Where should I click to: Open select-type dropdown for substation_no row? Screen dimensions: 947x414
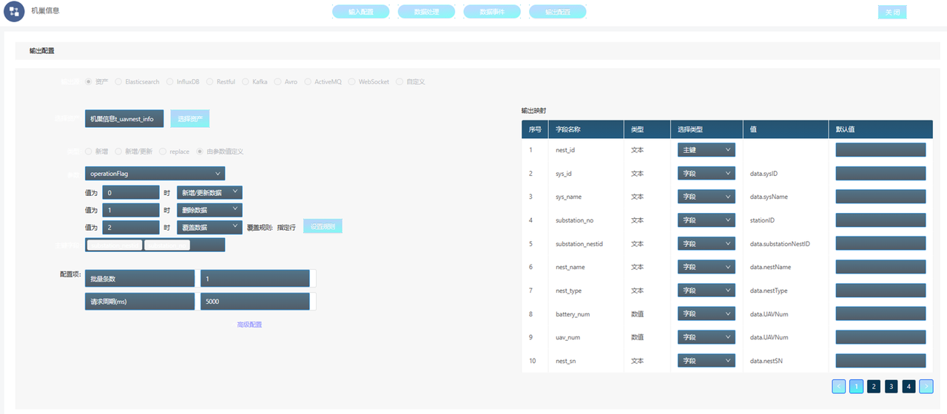point(707,220)
